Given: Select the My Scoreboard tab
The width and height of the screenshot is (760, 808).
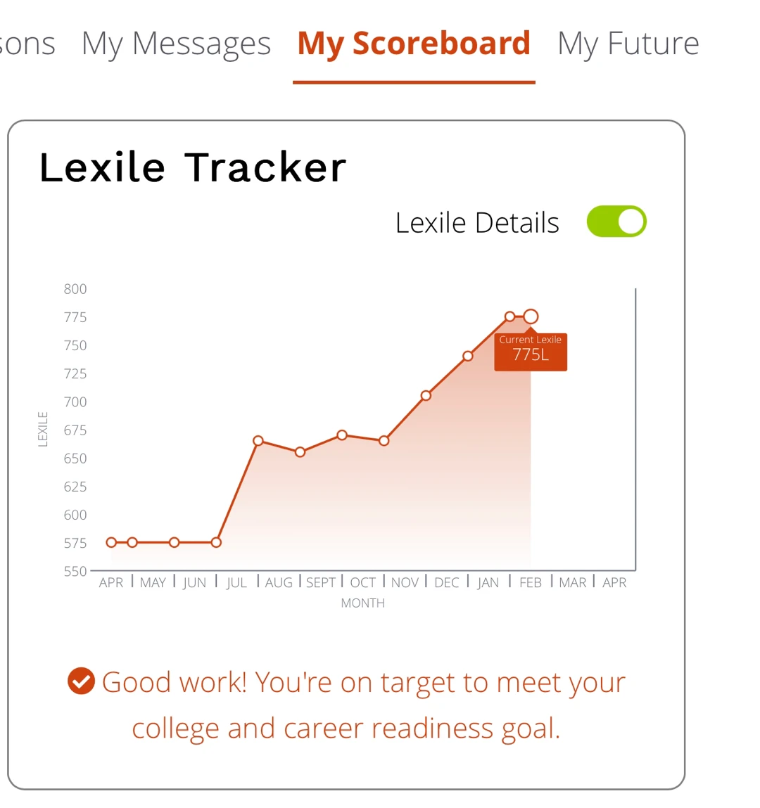Looking at the screenshot, I should (414, 44).
